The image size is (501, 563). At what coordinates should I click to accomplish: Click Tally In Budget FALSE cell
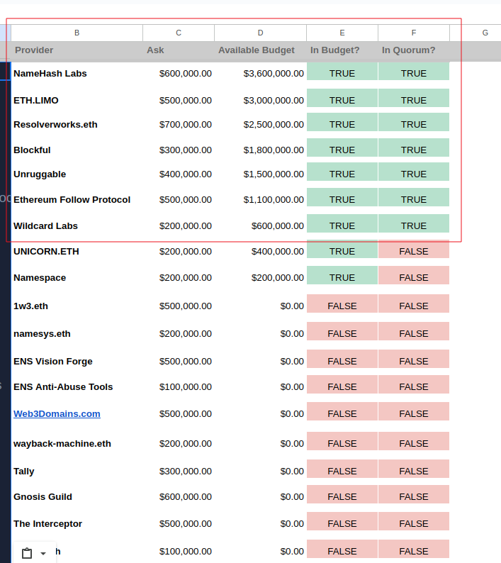click(342, 469)
